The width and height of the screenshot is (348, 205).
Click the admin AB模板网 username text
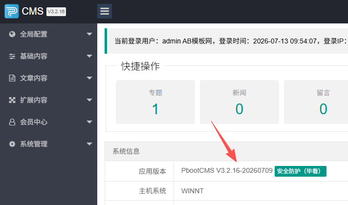(187, 41)
